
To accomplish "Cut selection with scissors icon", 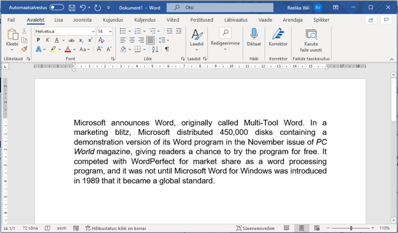I will (x=24, y=31).
